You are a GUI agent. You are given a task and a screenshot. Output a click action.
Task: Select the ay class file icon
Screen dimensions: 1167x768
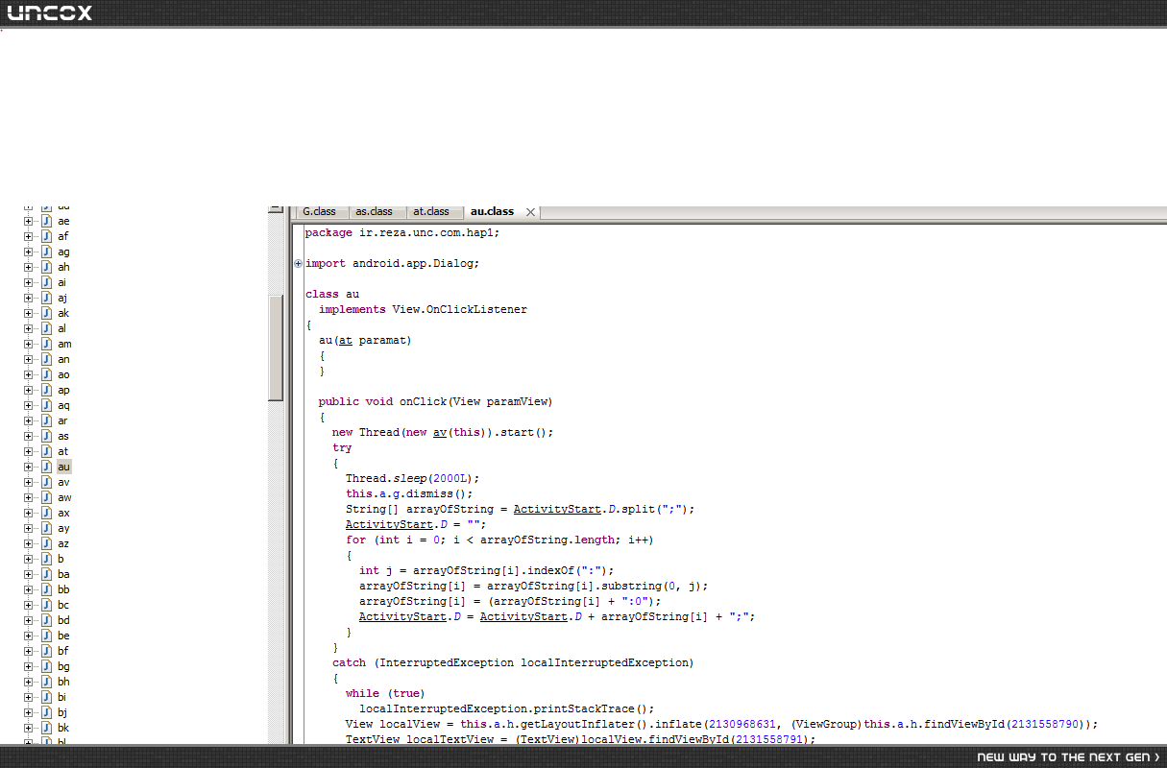click(x=45, y=528)
